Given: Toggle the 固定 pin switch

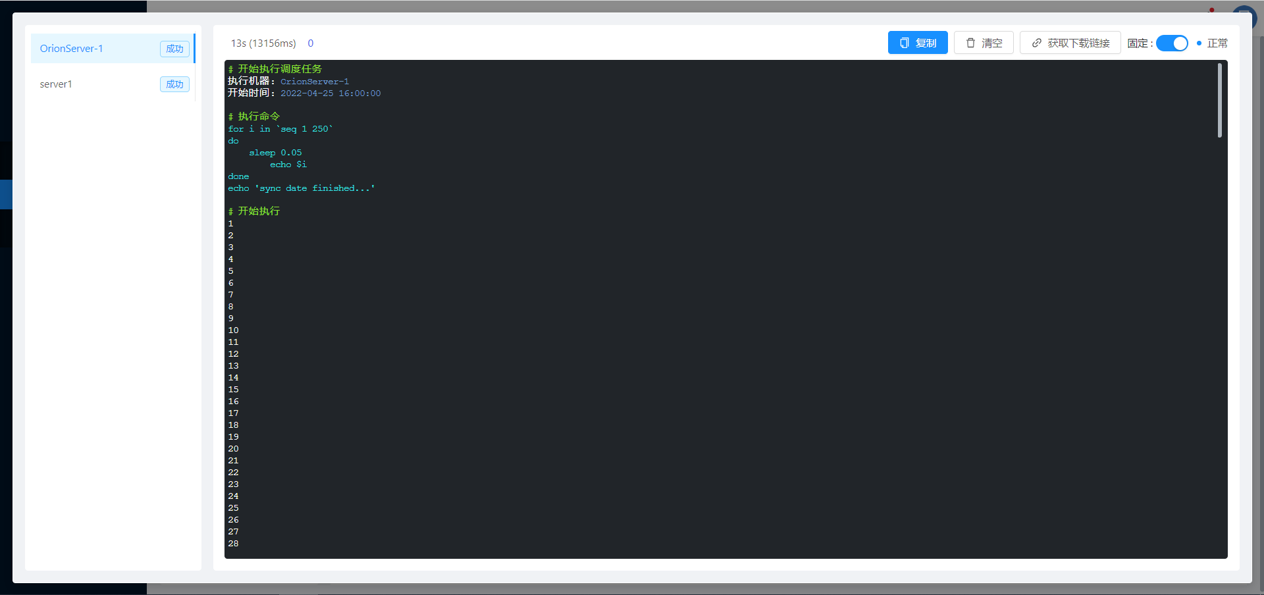Looking at the screenshot, I should click(x=1172, y=43).
